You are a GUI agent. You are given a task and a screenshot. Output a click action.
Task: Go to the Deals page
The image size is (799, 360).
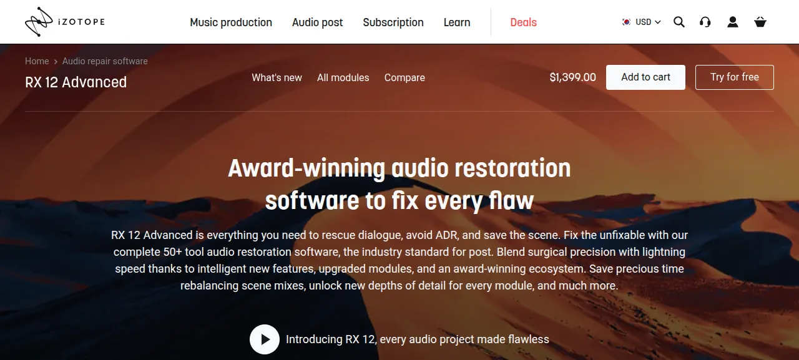tap(523, 22)
